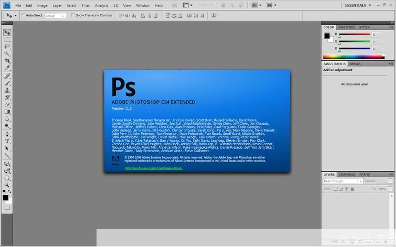Select the Rectangular Marquee tool
This screenshot has height=247, width=396.
click(x=7, y=40)
